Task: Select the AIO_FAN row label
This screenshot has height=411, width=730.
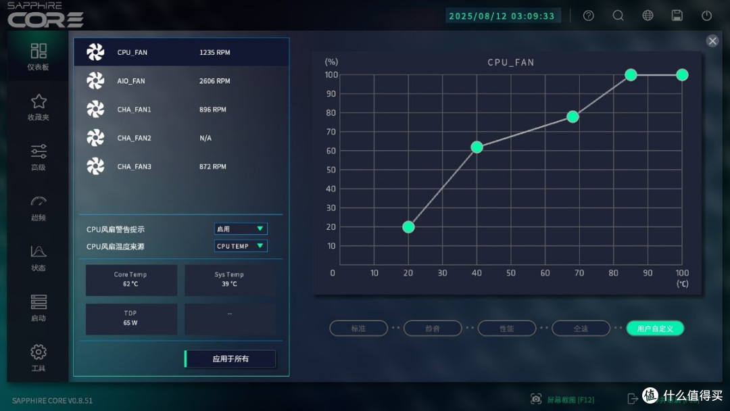Action: (131, 81)
